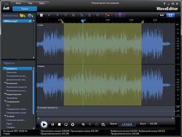
Task: Collapse the Громкость effects group
Action: [5, 69]
